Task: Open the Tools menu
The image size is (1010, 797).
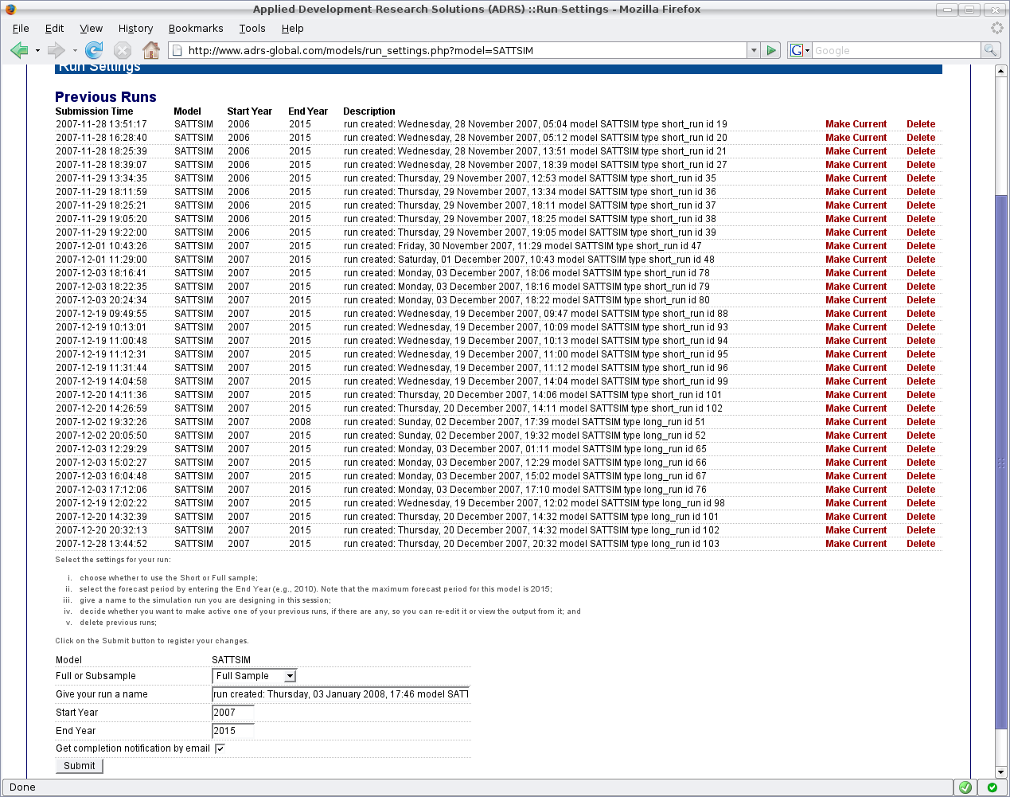Action: pos(252,28)
